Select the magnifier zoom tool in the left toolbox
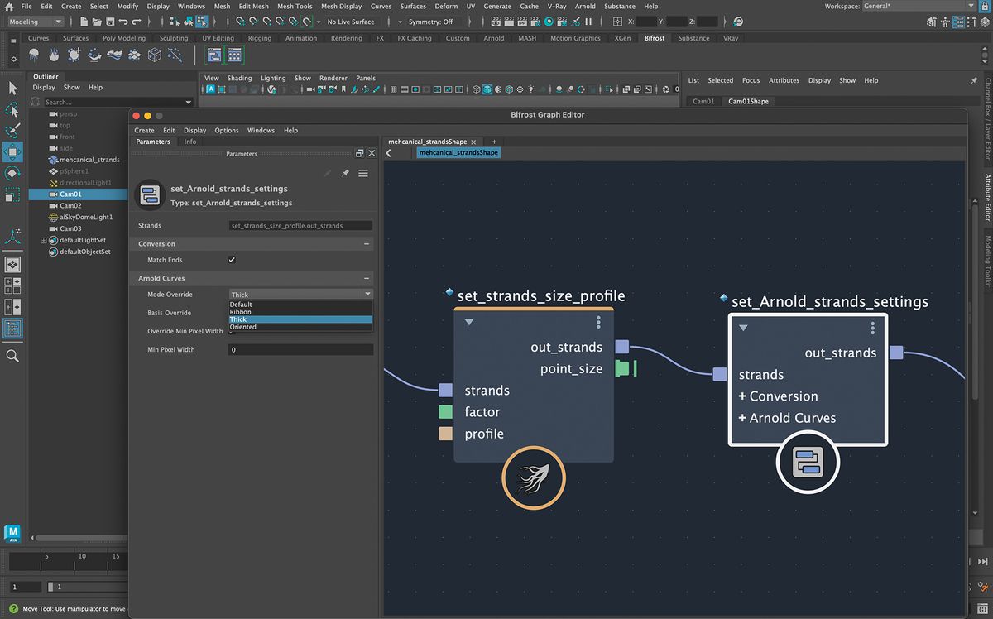993x619 pixels. (x=12, y=356)
